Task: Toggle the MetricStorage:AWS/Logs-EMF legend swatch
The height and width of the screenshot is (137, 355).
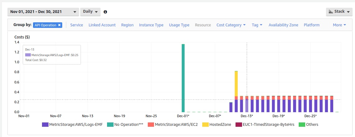Action: (x=45, y=124)
